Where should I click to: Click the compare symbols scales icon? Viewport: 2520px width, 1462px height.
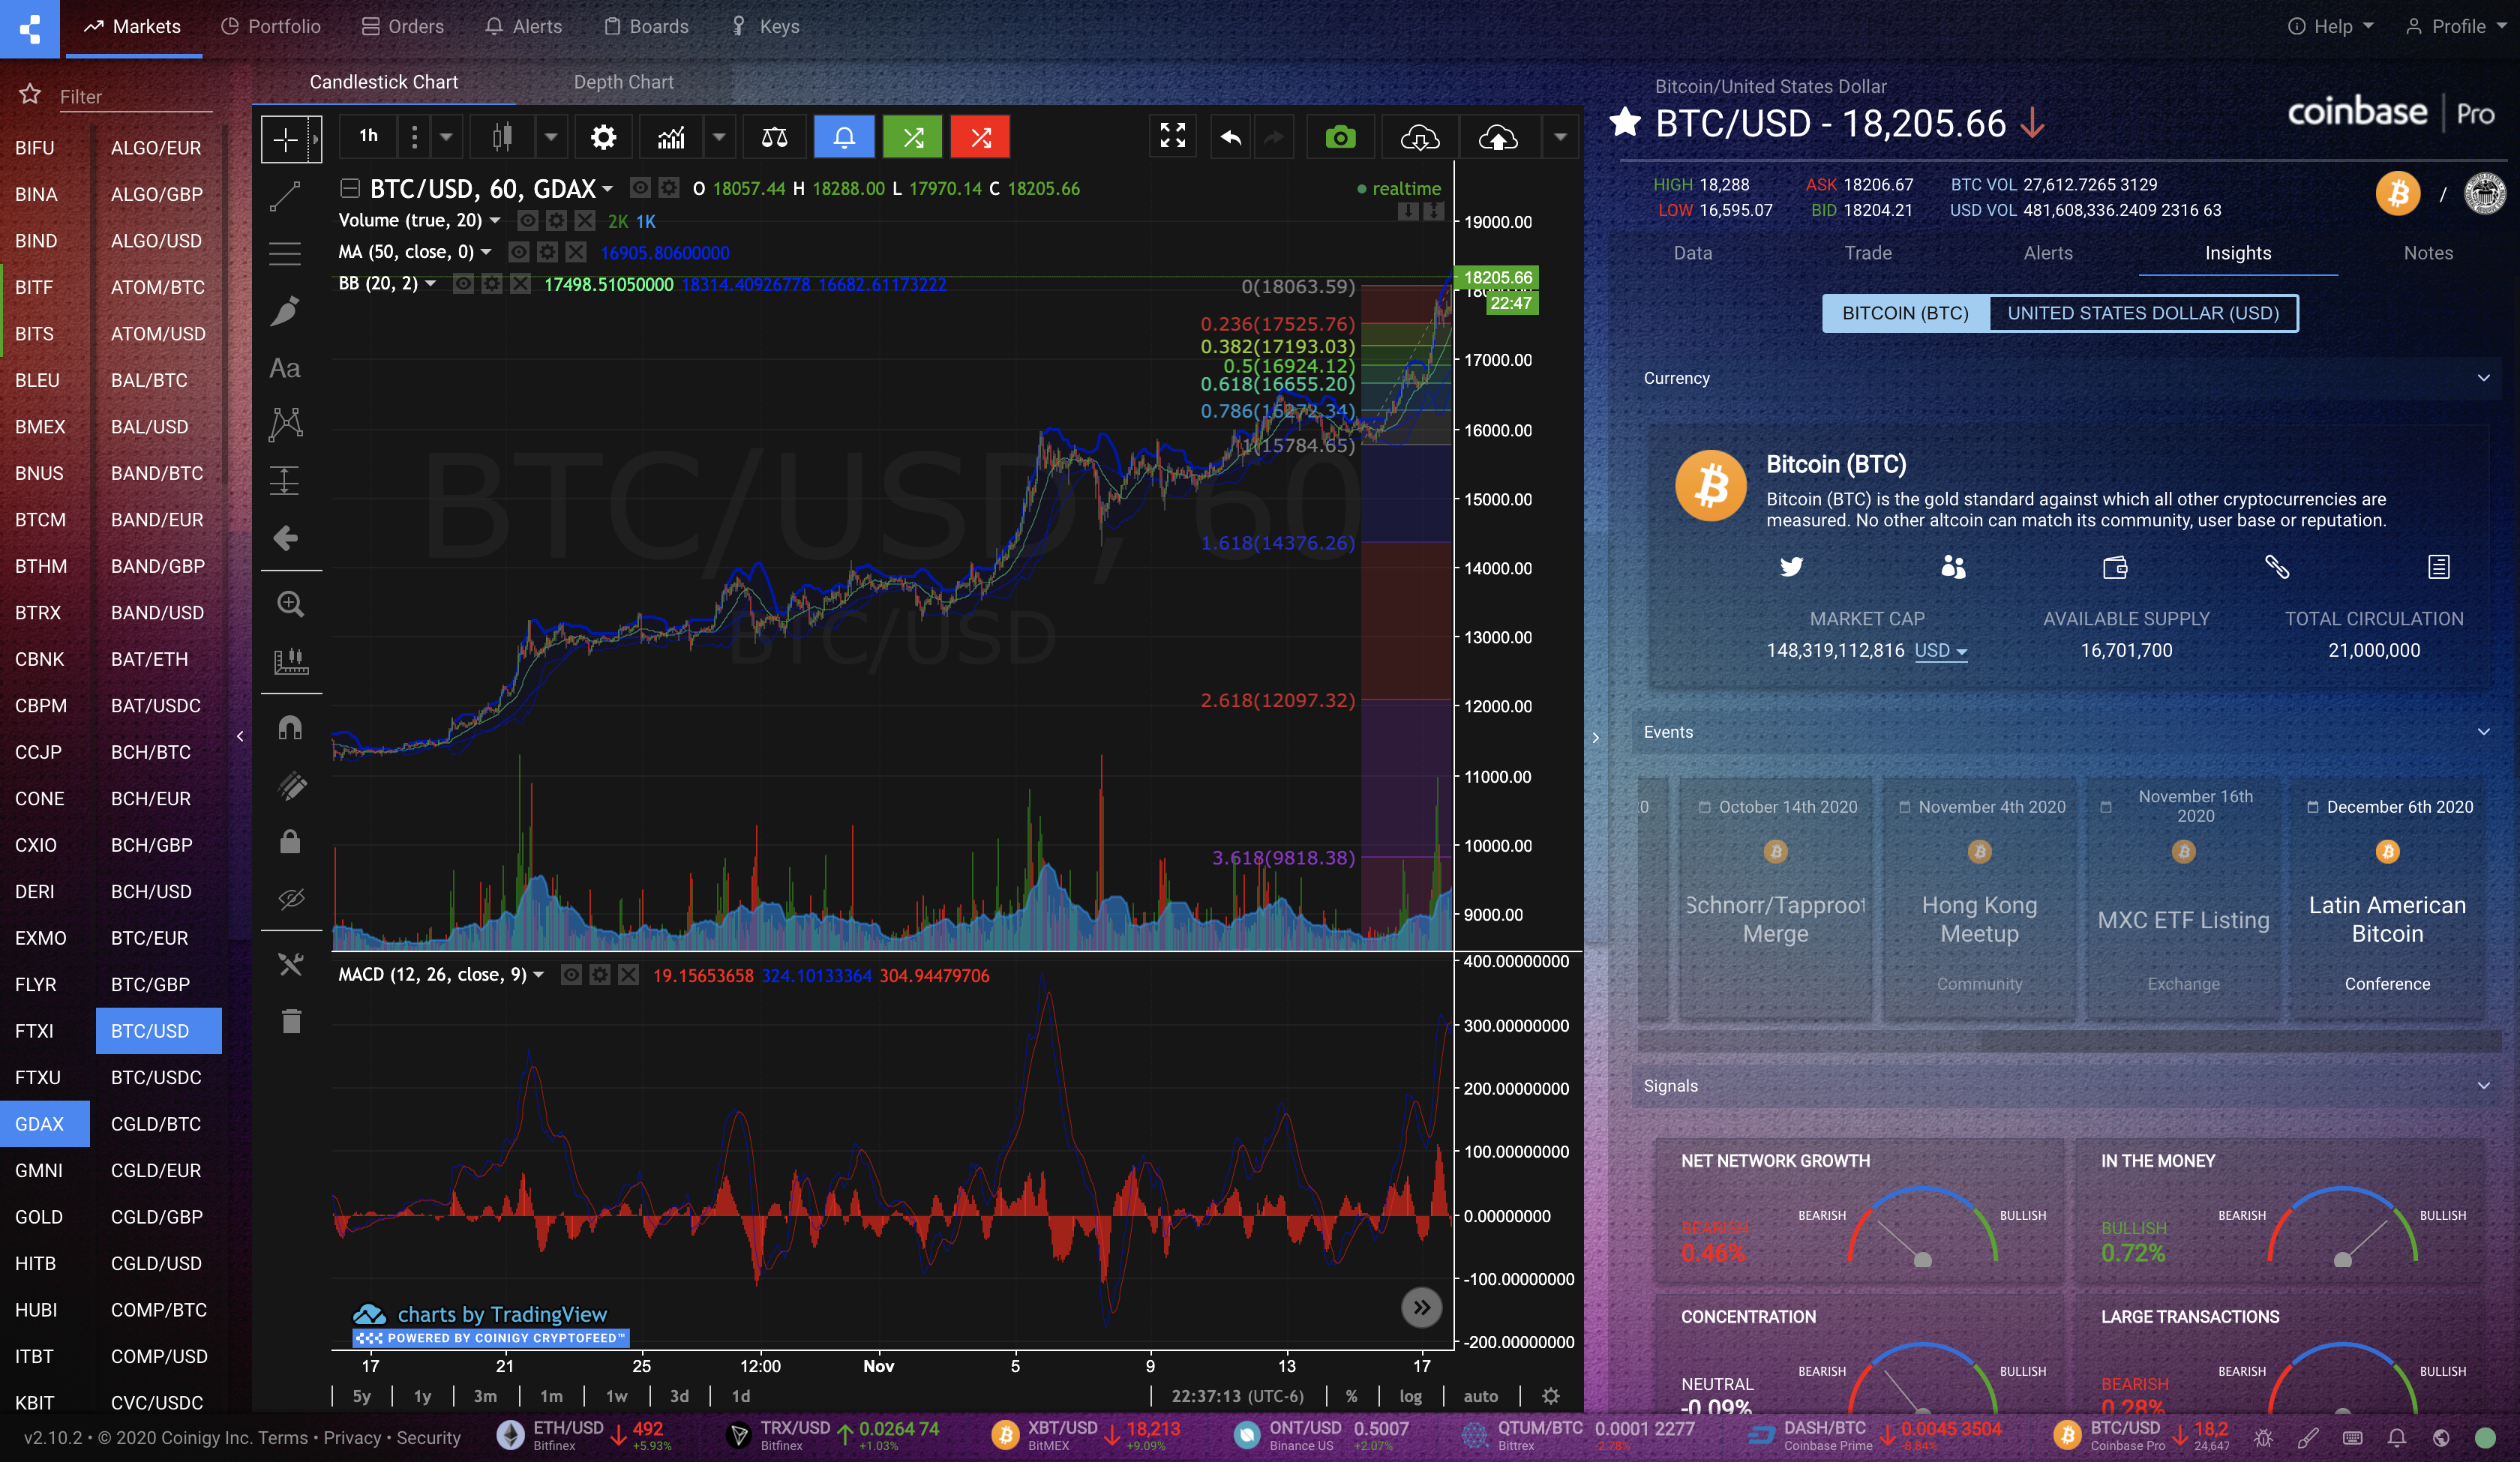coord(773,137)
